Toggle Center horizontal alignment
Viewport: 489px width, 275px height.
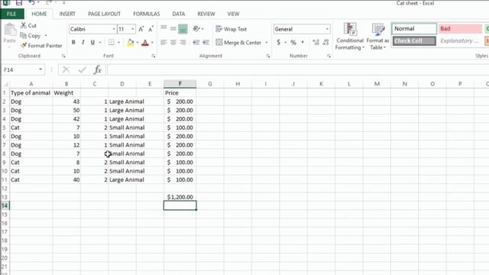[x=173, y=42]
